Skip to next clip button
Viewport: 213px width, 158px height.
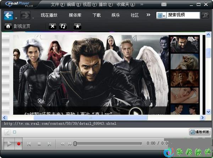49,144
